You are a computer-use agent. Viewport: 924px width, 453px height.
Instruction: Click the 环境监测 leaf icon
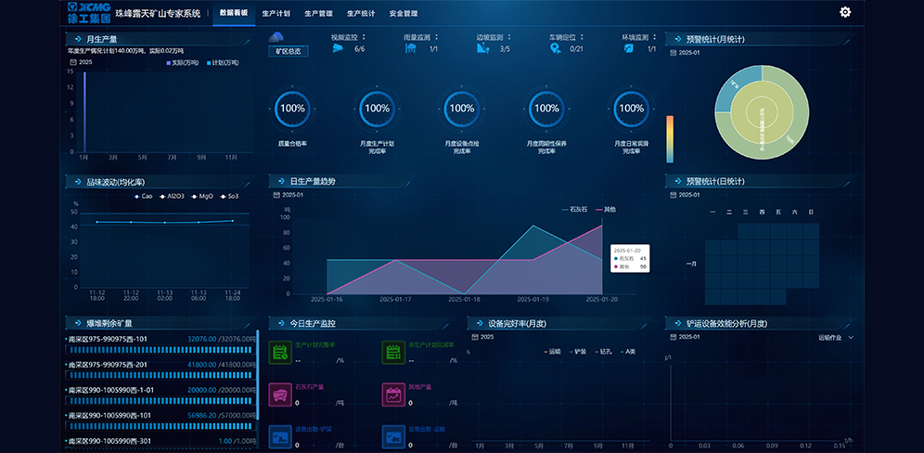click(627, 48)
